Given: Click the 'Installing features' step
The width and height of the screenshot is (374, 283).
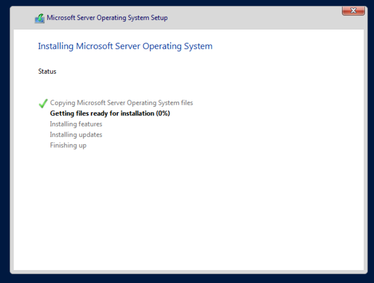Looking at the screenshot, I should pyautogui.click(x=76, y=124).
